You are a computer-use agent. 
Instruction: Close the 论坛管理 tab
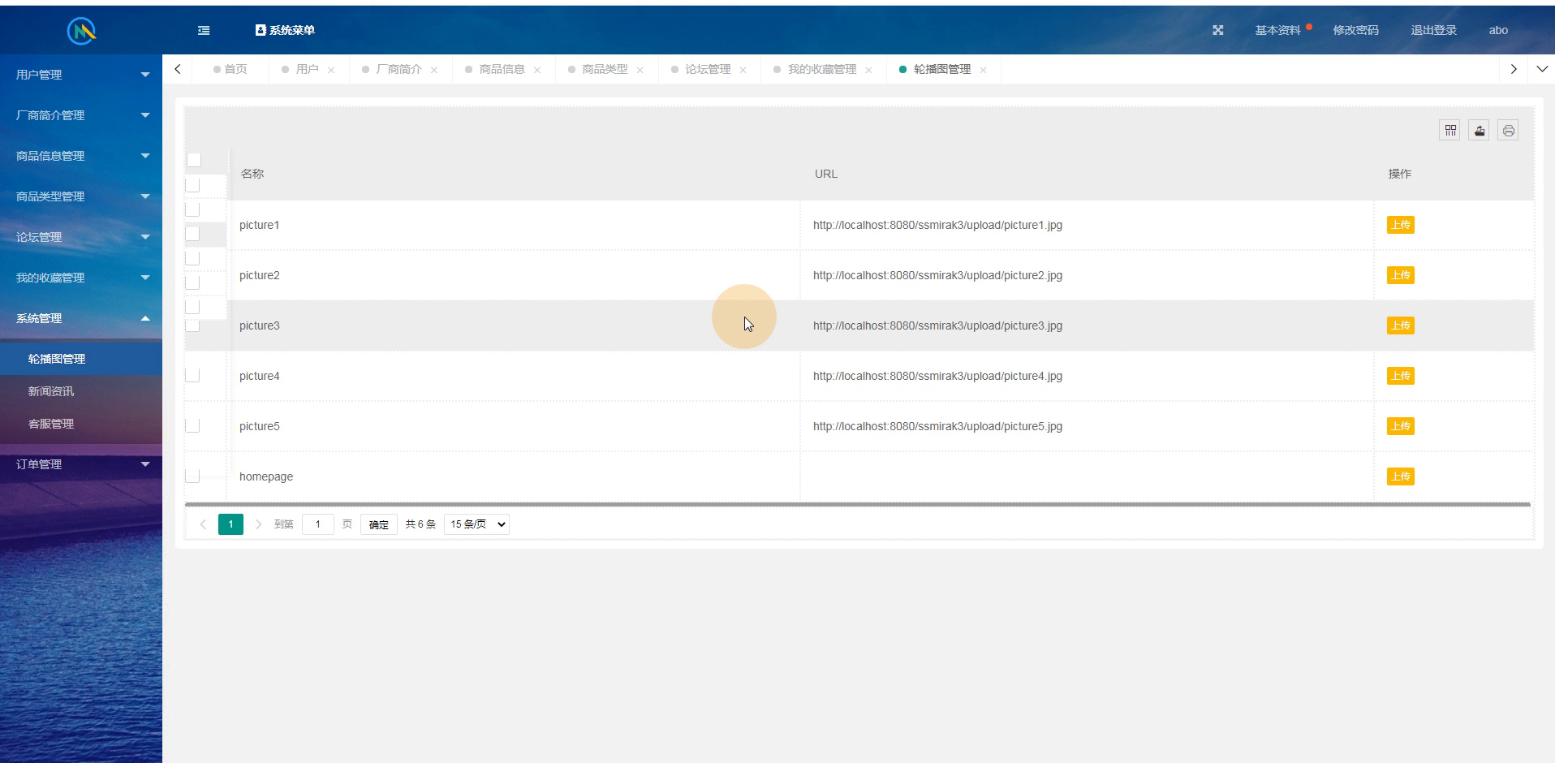click(743, 70)
